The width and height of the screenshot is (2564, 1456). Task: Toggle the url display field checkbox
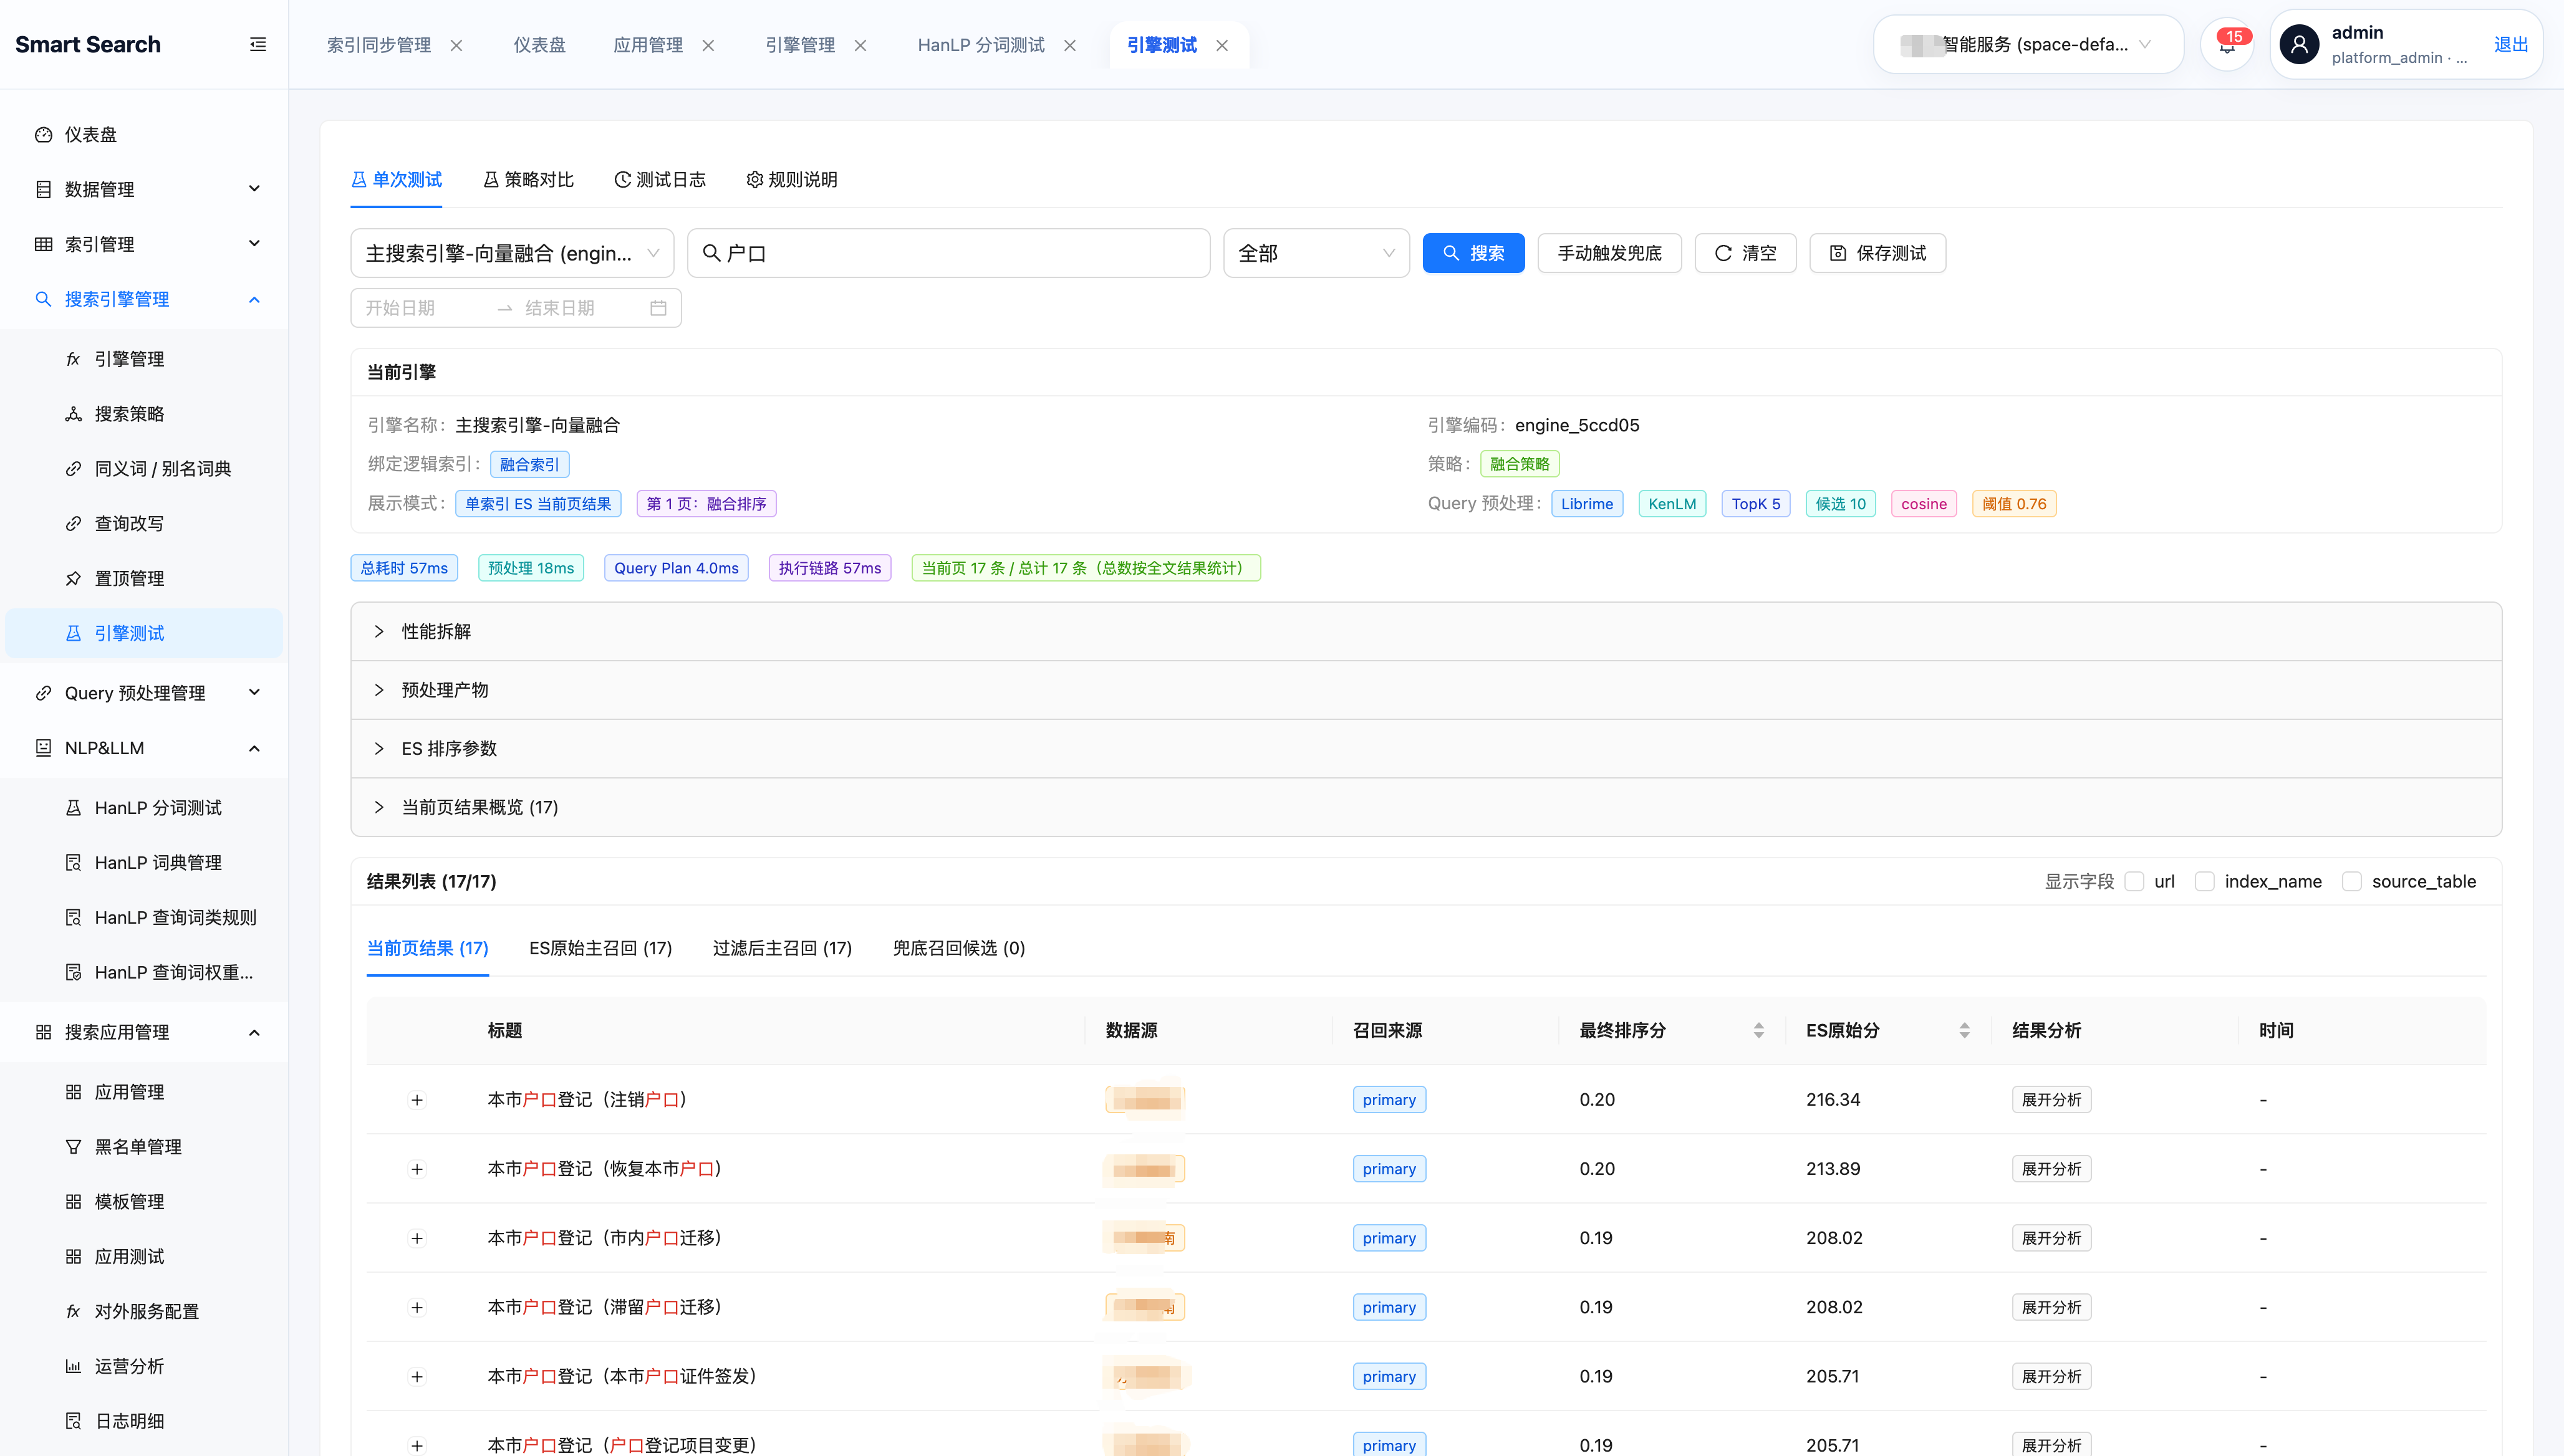coord(2134,882)
